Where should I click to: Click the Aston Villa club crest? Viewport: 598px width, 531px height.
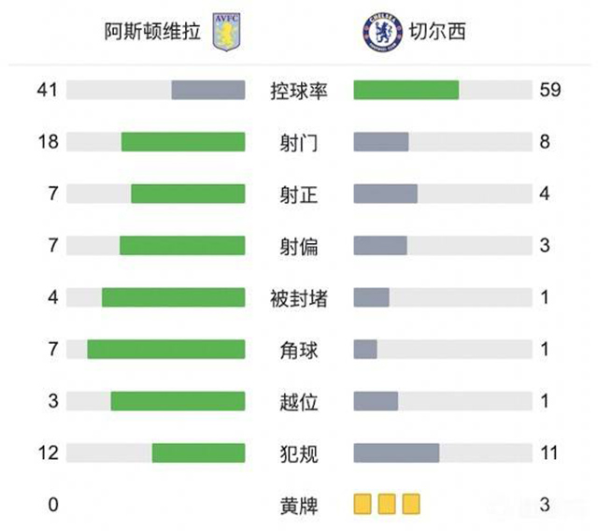(225, 32)
